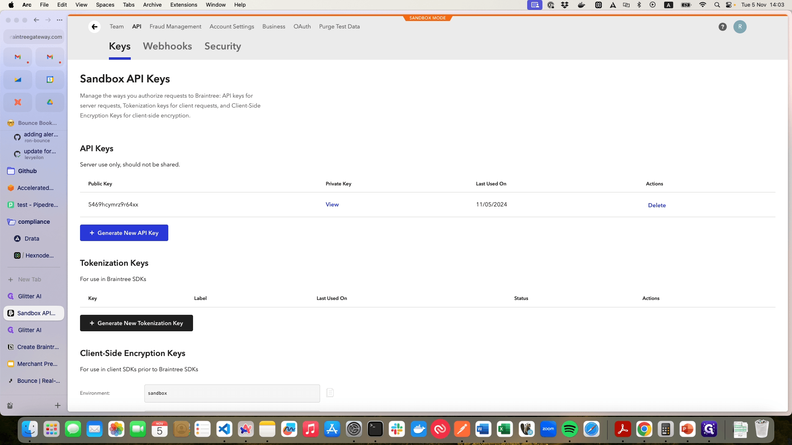Open first pinned Gmail tab in Arc sidebar

click(x=18, y=57)
